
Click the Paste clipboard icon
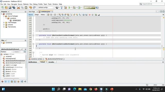pos(26,7)
